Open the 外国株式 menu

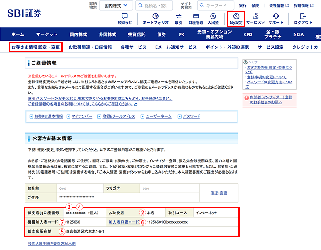[x=107, y=34]
